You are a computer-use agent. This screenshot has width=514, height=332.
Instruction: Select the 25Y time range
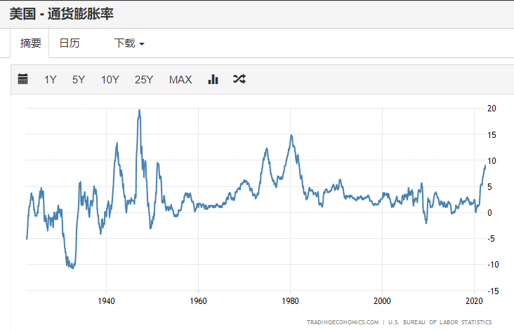coord(144,79)
